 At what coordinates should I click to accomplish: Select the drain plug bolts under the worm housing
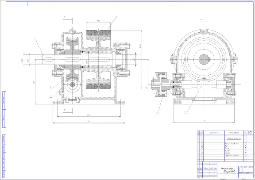[72, 100]
